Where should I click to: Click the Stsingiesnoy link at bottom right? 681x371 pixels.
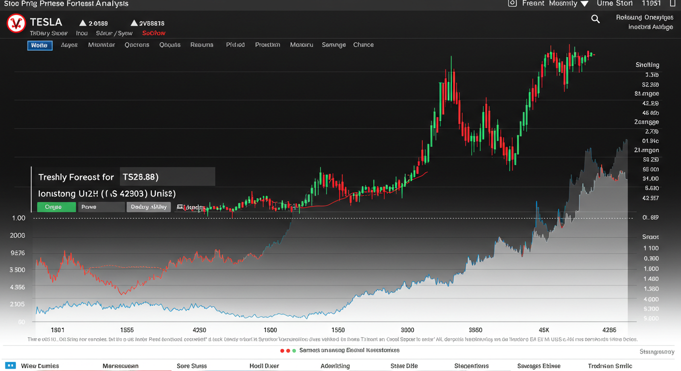click(x=657, y=352)
